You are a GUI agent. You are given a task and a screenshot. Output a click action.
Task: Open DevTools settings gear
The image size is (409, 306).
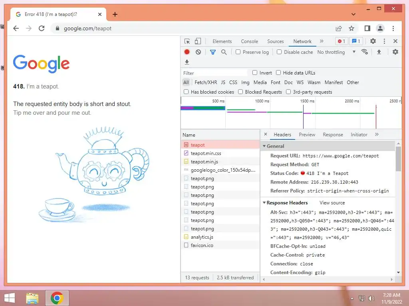(x=373, y=41)
